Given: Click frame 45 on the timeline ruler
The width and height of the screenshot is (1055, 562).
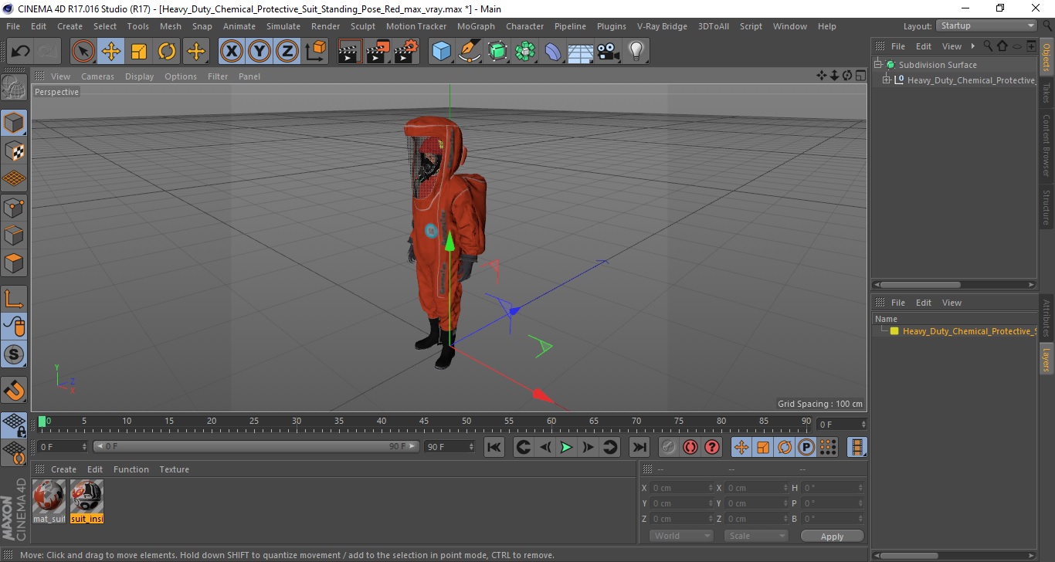Looking at the screenshot, I should [x=424, y=421].
